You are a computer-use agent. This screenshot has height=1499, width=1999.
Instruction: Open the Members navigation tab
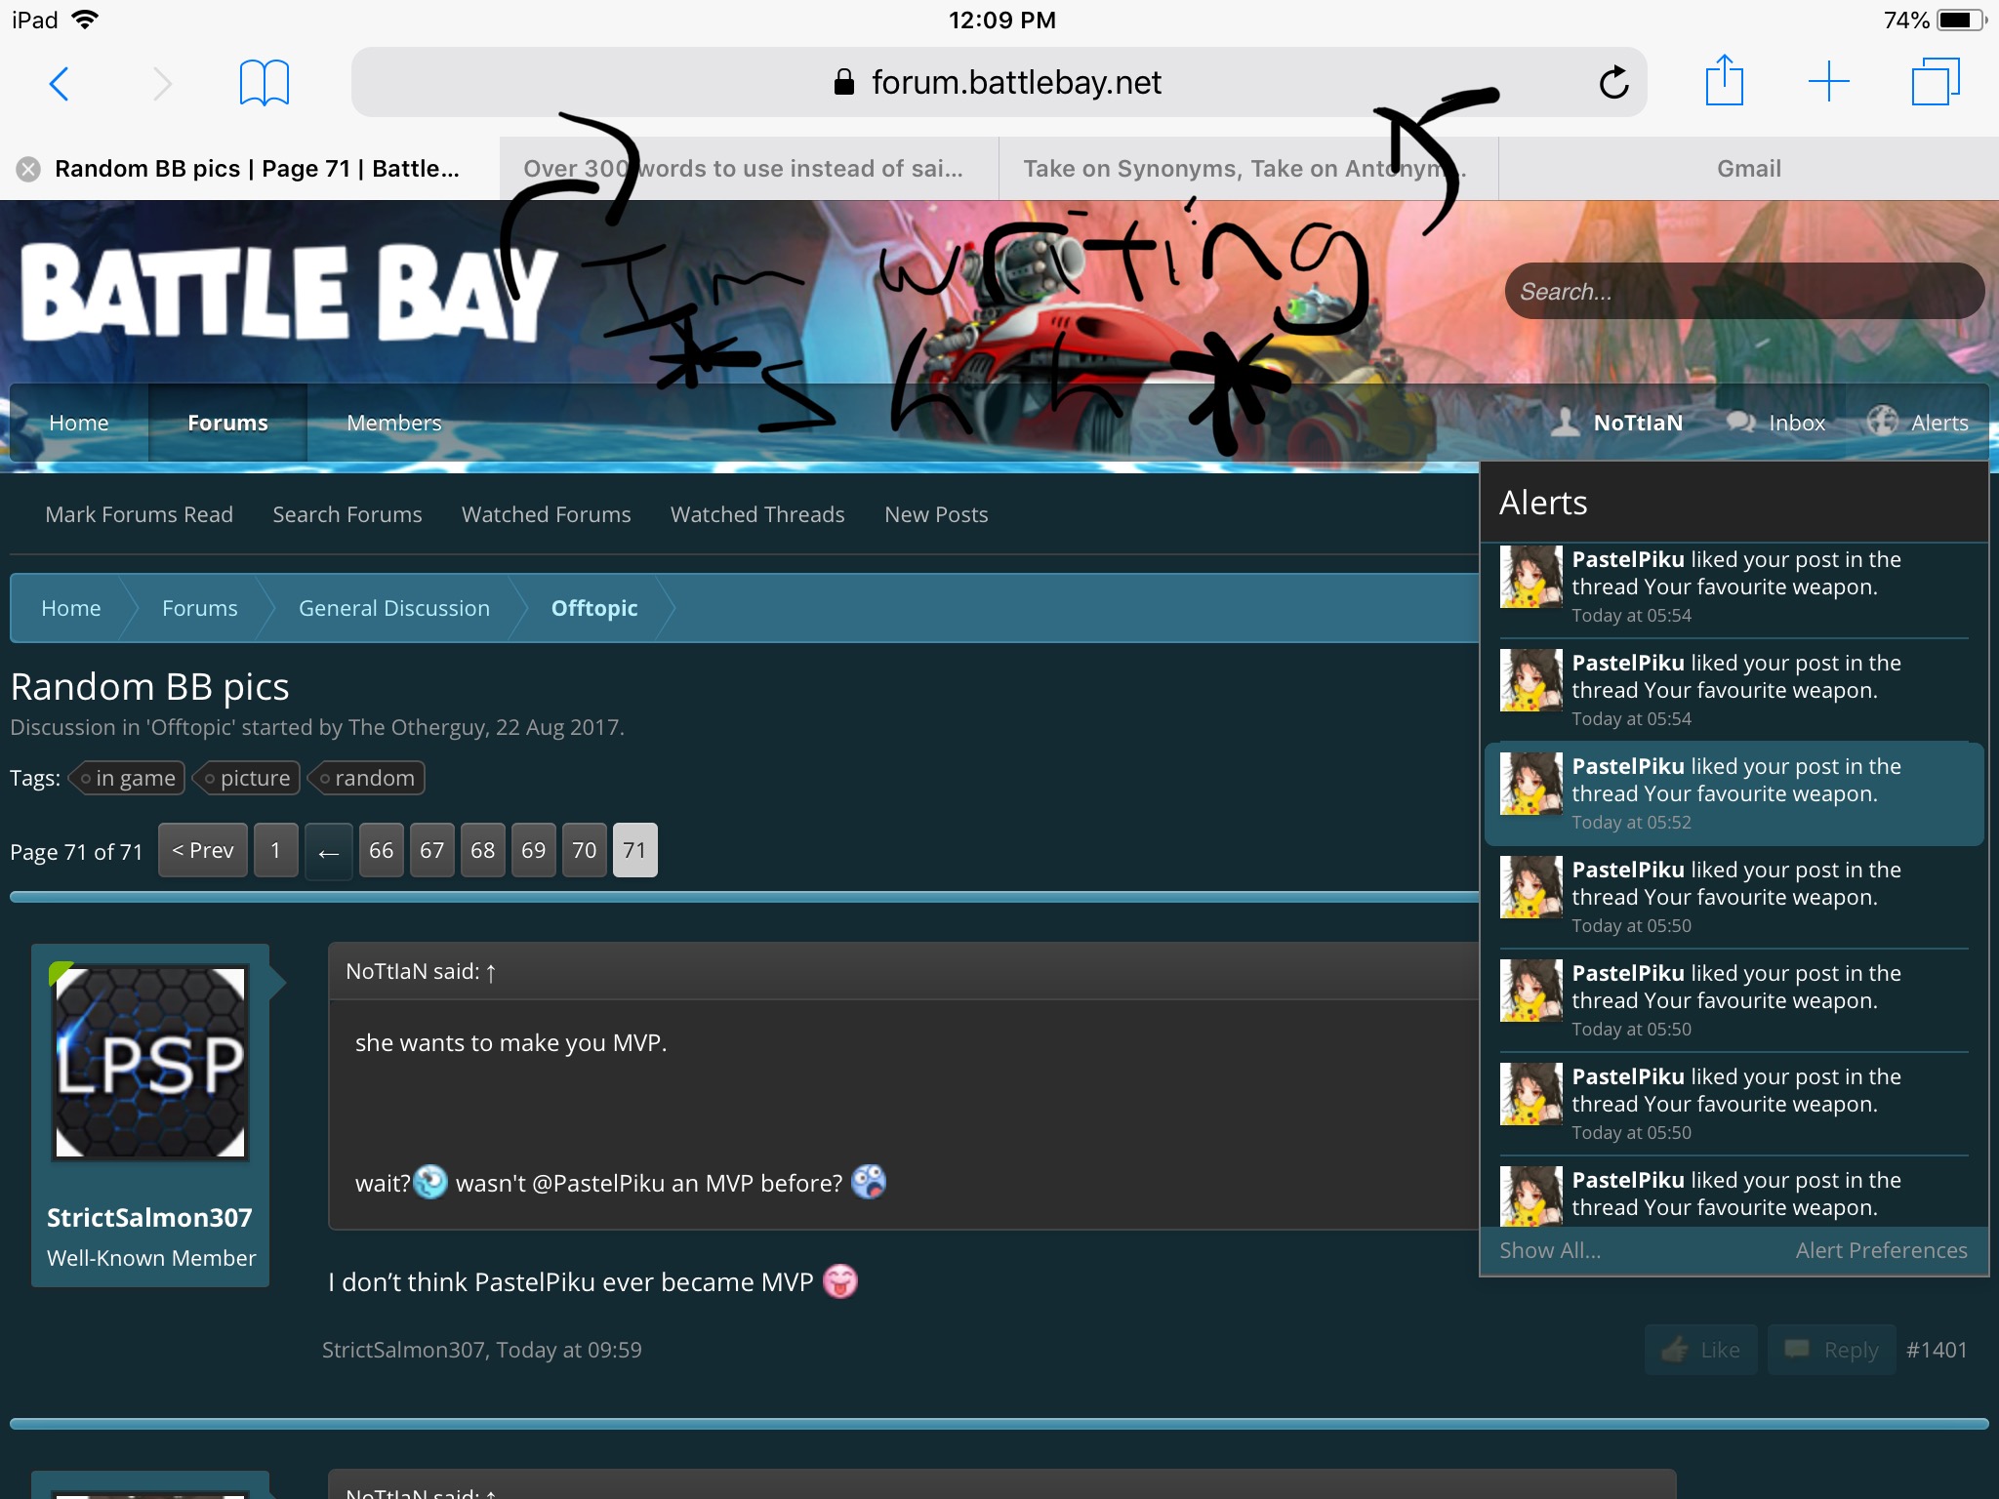(x=393, y=423)
